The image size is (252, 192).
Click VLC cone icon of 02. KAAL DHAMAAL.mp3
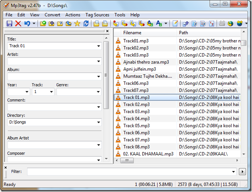pos(118,154)
